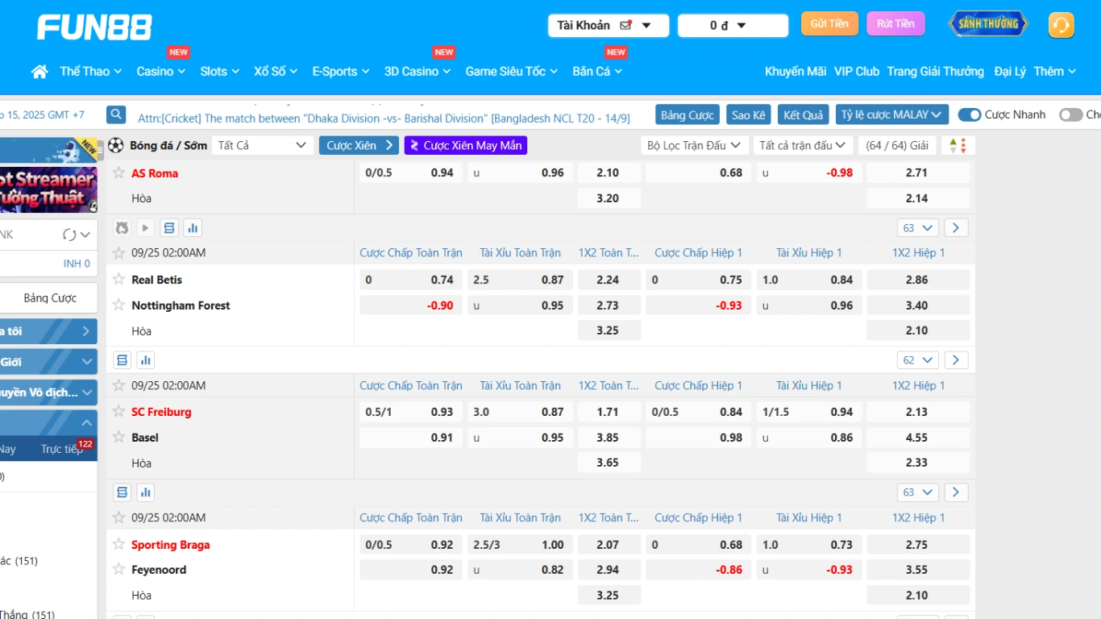1101x619 pixels.
Task: Select Real Betis 1X2 full-match odds 2.24
Action: click(x=609, y=280)
